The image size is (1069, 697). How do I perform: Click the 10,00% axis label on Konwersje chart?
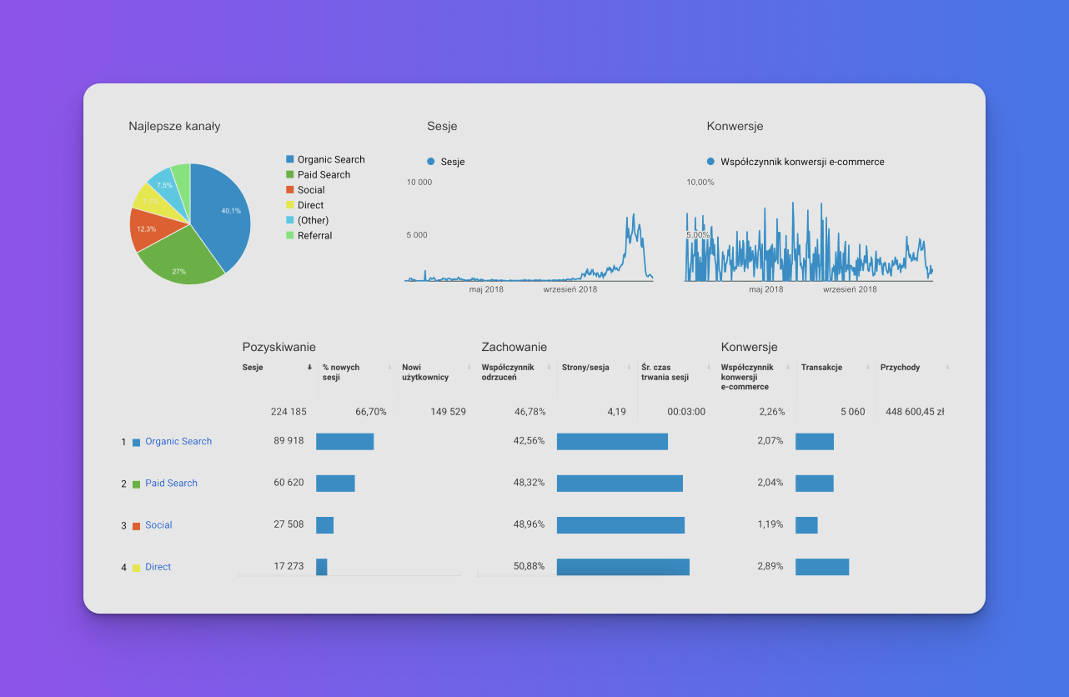tap(700, 183)
